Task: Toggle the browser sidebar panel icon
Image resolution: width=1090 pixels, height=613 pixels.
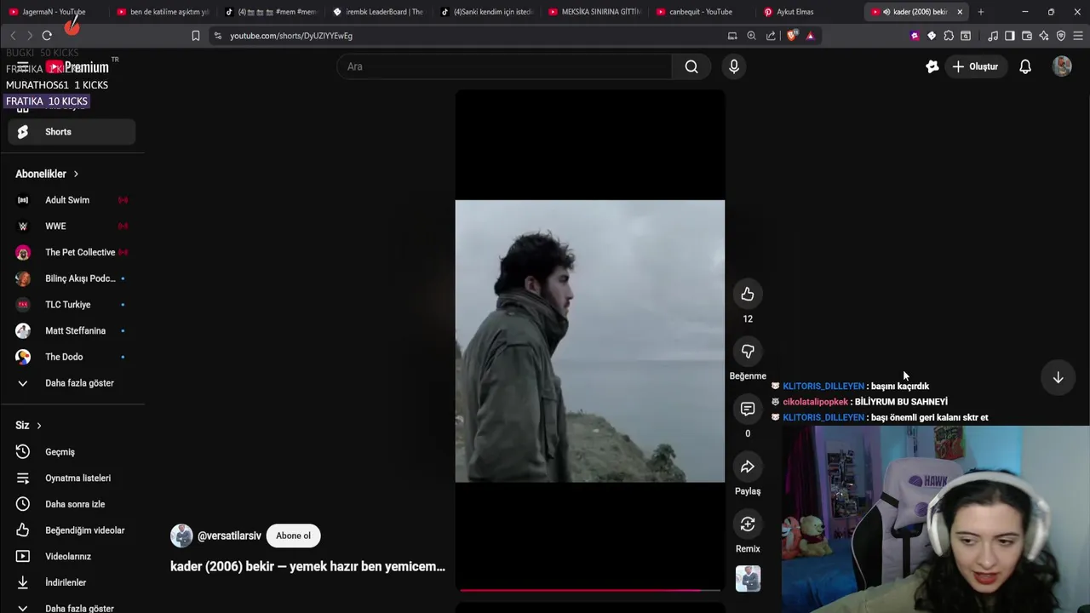Action: tap(1010, 36)
